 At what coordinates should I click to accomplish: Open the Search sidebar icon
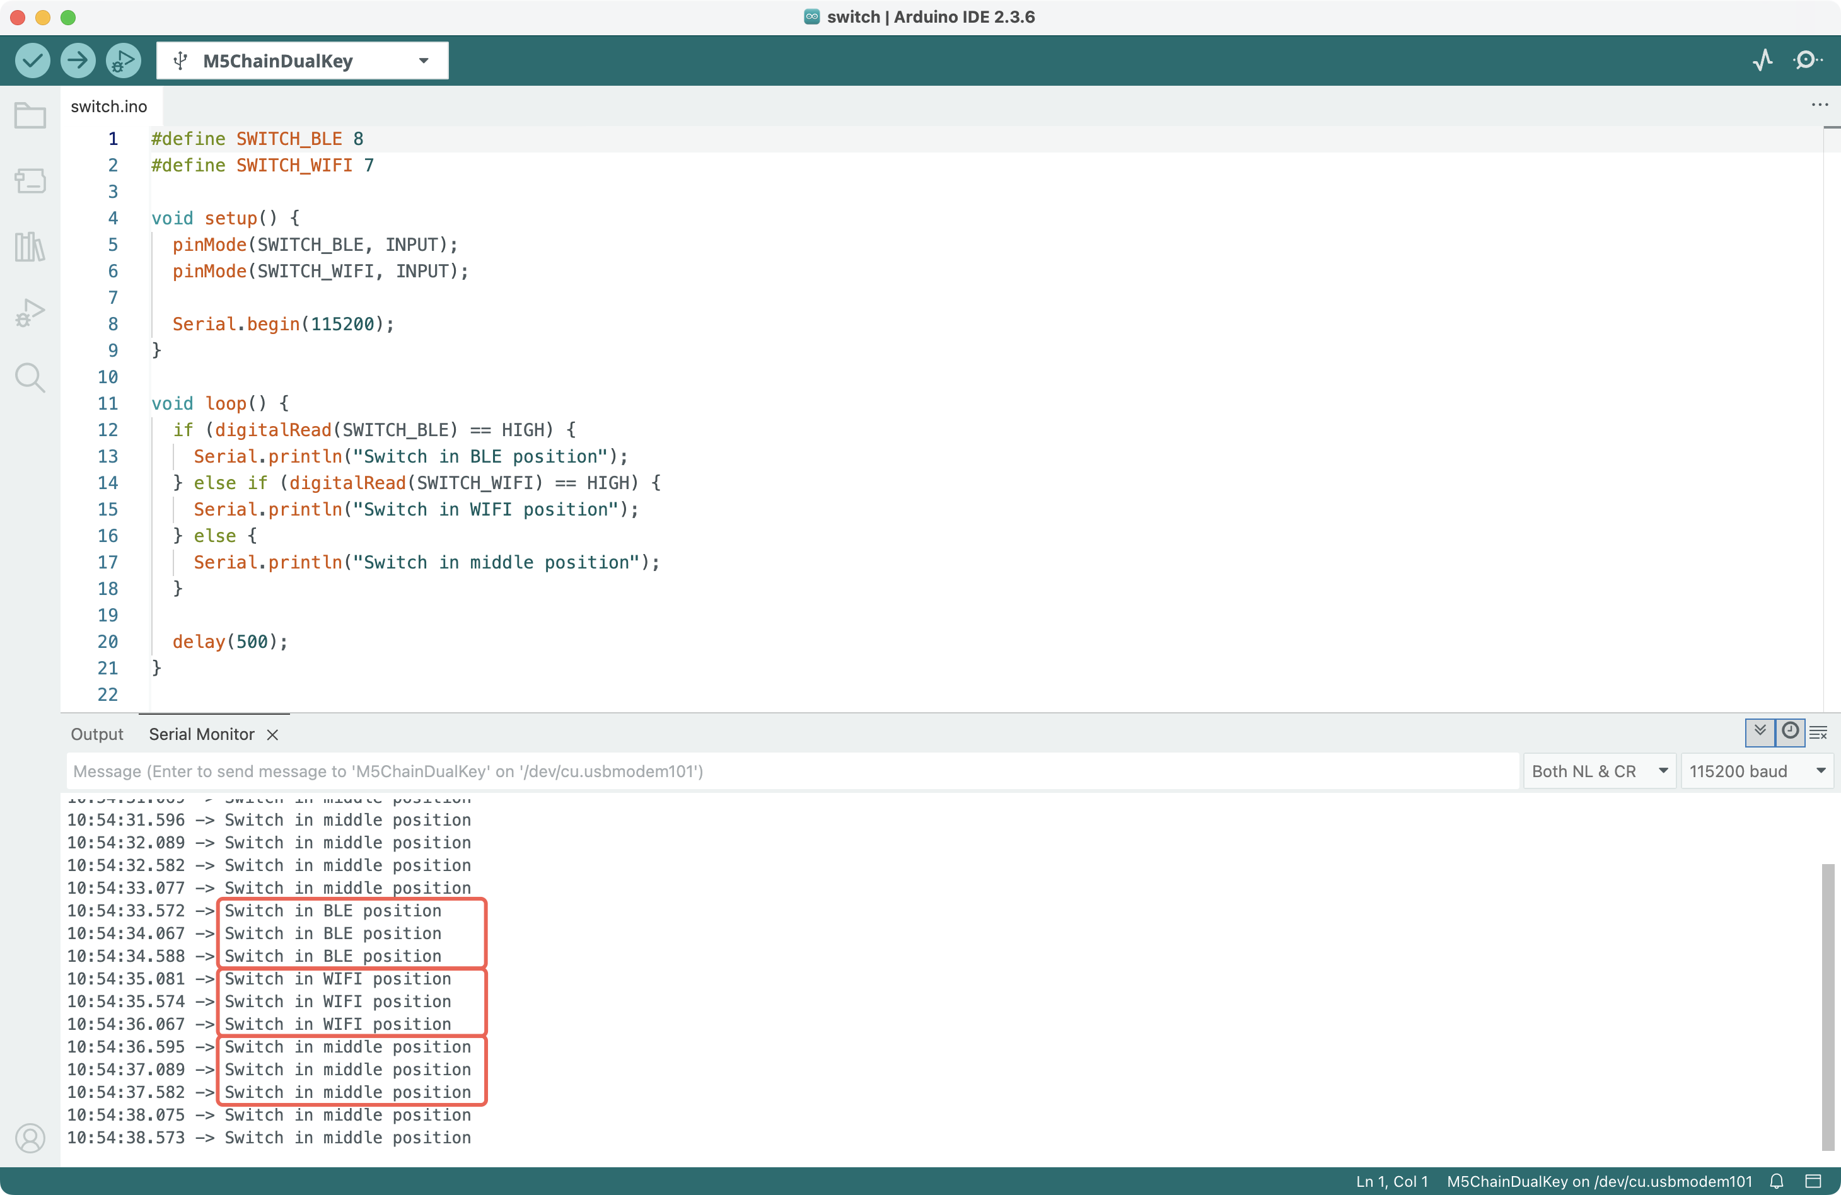point(30,378)
